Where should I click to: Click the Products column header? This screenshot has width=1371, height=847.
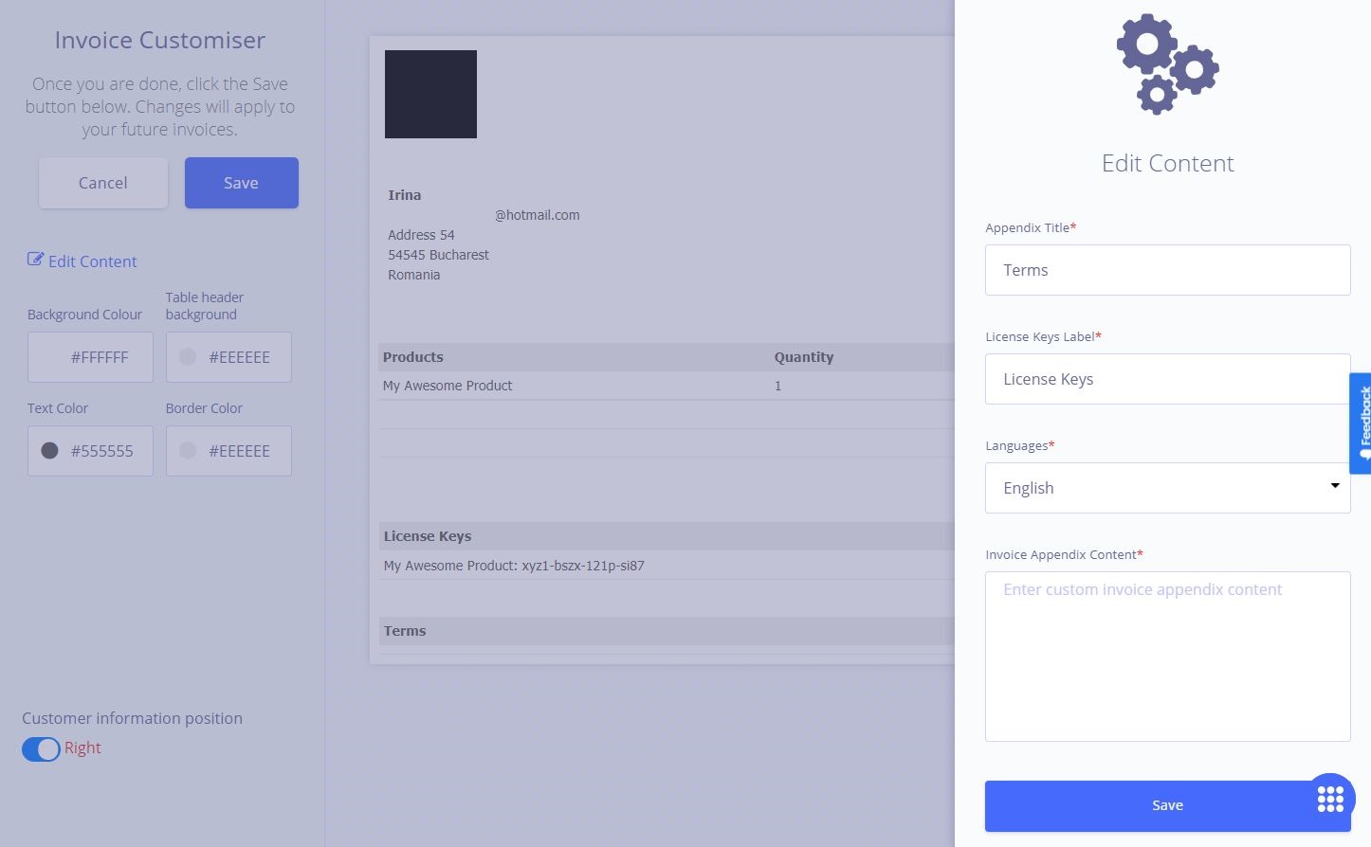coord(412,357)
